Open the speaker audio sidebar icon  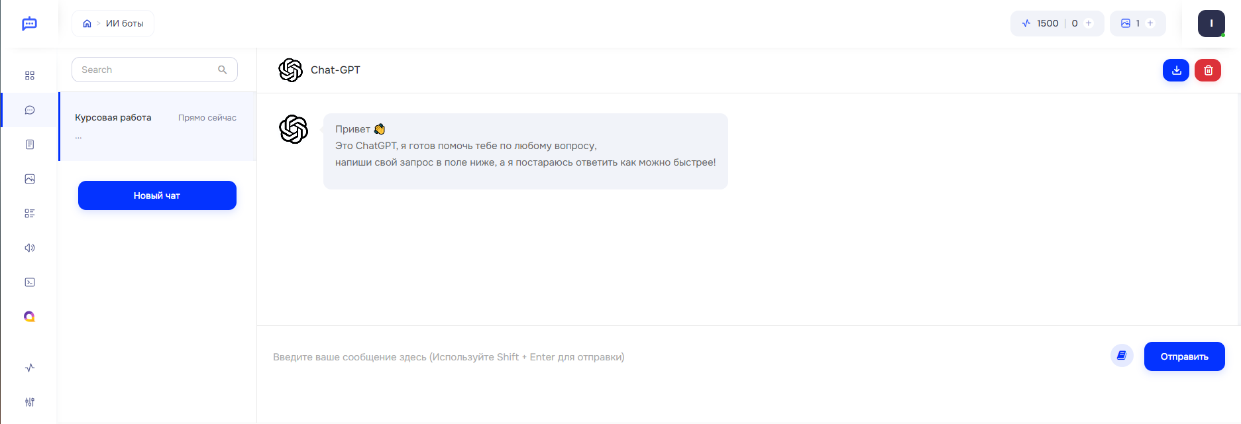click(x=30, y=248)
